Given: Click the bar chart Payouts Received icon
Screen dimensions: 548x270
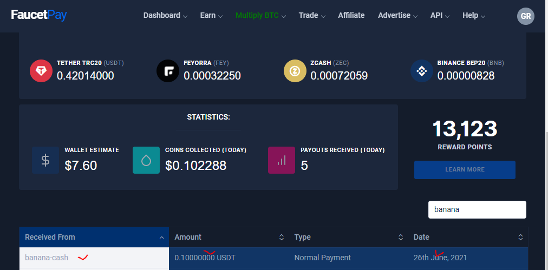Looking at the screenshot, I should 282,160.
